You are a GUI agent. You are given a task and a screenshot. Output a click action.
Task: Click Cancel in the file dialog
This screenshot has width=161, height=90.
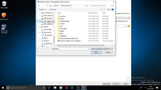[x=108, y=52]
